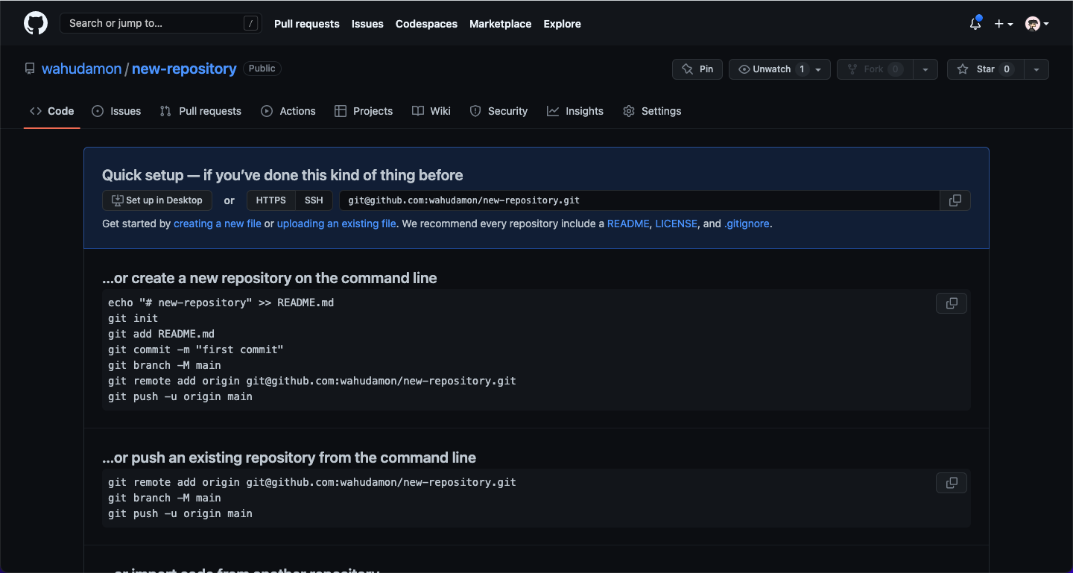Click the code brackets icon on Code tab
Screen dimensions: 1073x573
pyautogui.click(x=36, y=111)
